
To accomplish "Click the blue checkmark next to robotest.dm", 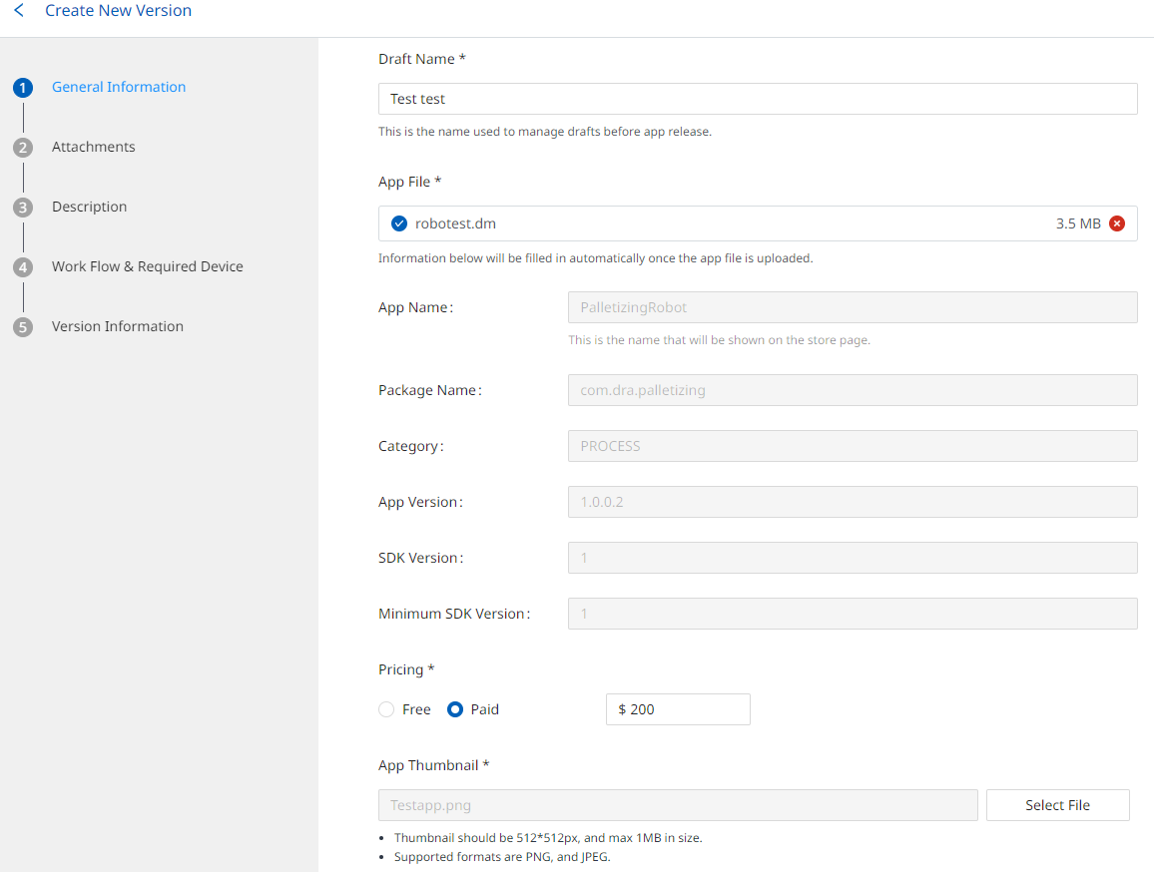I will click(x=399, y=223).
